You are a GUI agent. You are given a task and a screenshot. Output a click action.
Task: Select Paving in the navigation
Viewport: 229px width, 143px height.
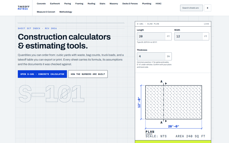[x=68, y=4]
